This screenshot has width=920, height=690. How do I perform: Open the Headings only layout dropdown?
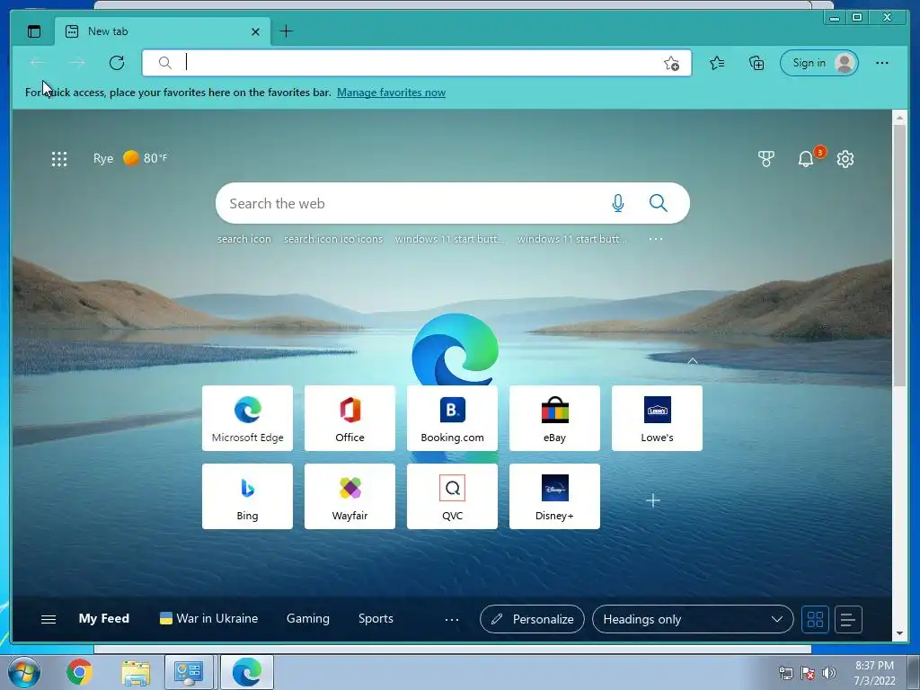pos(693,620)
